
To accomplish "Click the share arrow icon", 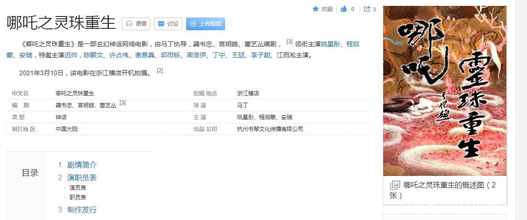I will point(368,9).
